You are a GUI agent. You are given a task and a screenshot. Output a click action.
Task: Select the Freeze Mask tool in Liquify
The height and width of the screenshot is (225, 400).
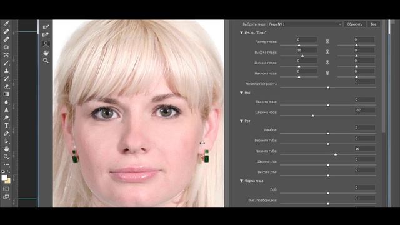pos(46,27)
